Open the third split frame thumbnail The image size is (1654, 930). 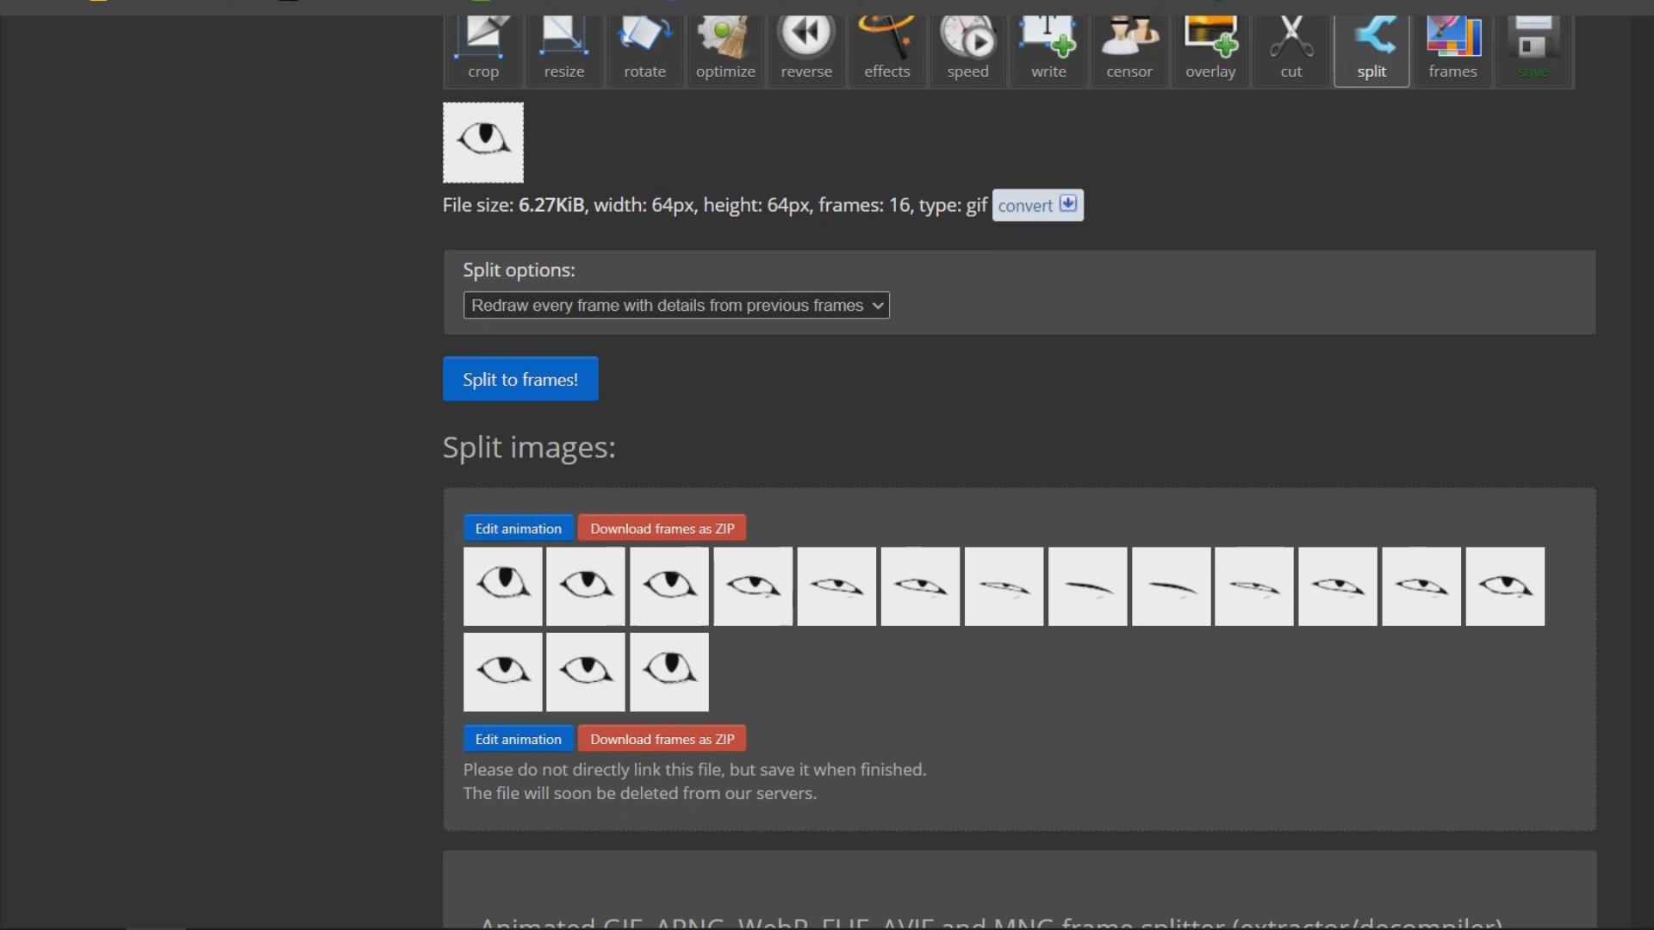coord(669,586)
